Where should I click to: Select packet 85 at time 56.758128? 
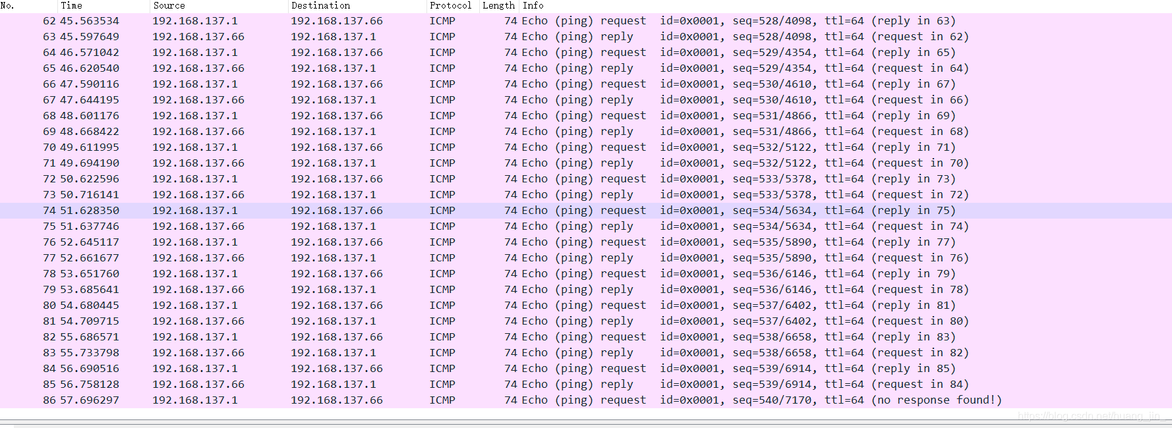(x=586, y=385)
